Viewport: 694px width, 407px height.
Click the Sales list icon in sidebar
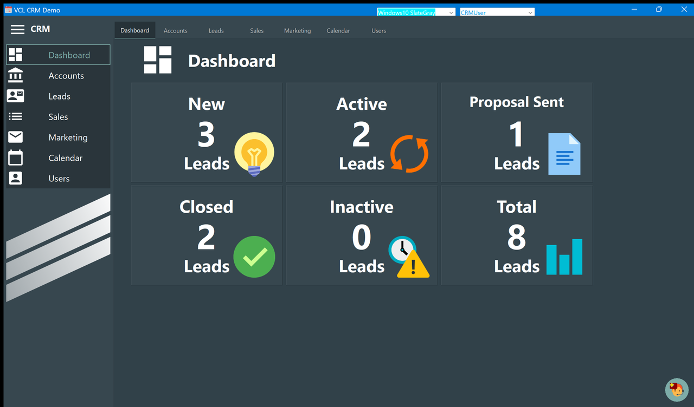coord(16,116)
